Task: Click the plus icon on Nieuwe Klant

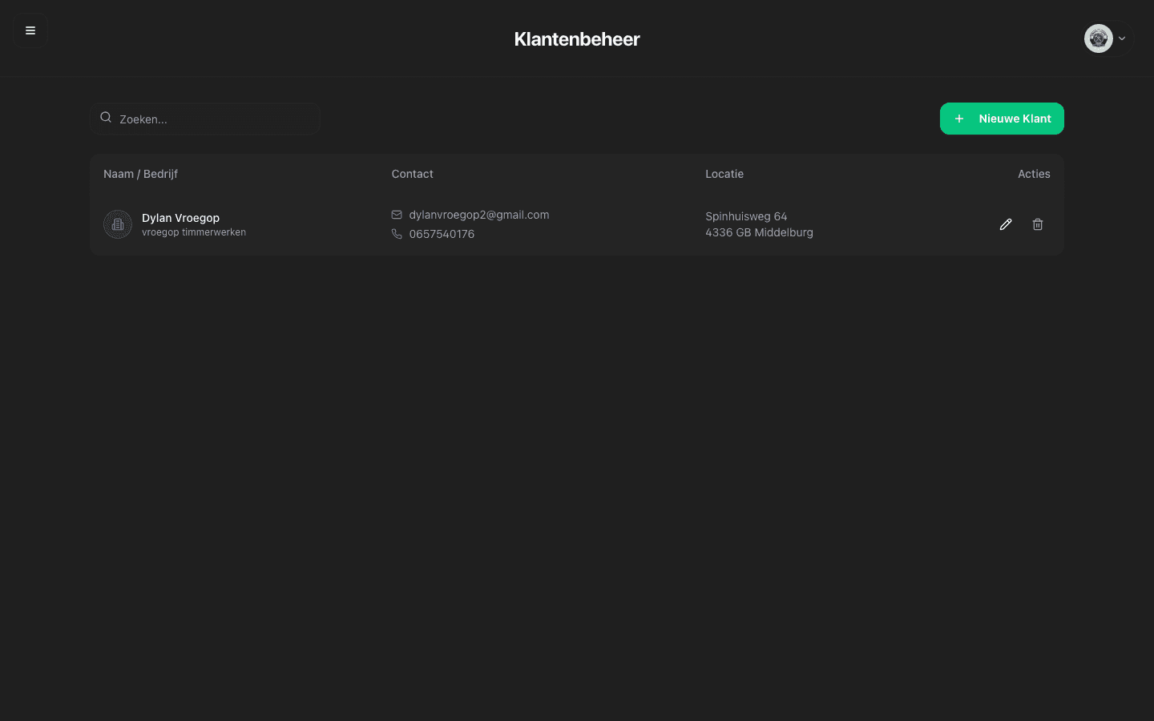Action: click(x=959, y=119)
